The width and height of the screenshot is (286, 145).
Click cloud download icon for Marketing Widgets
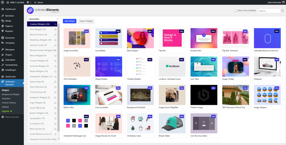point(55,40)
